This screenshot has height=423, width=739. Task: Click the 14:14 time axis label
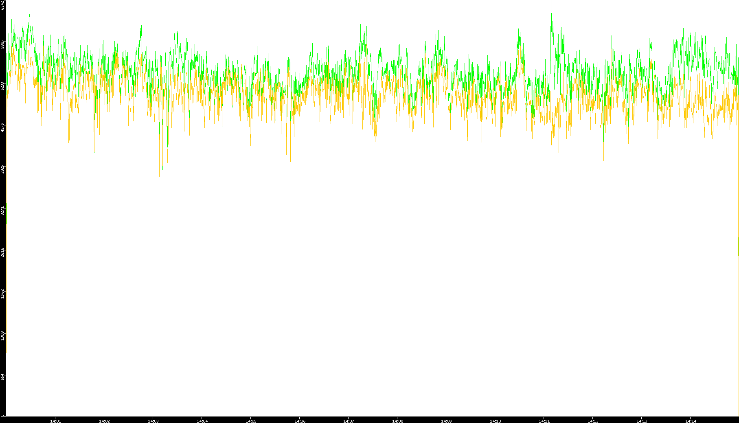[691, 421]
